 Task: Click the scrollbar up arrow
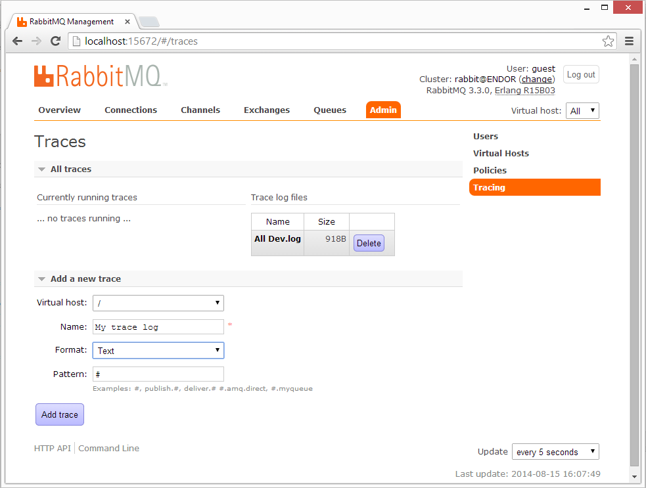634,59
